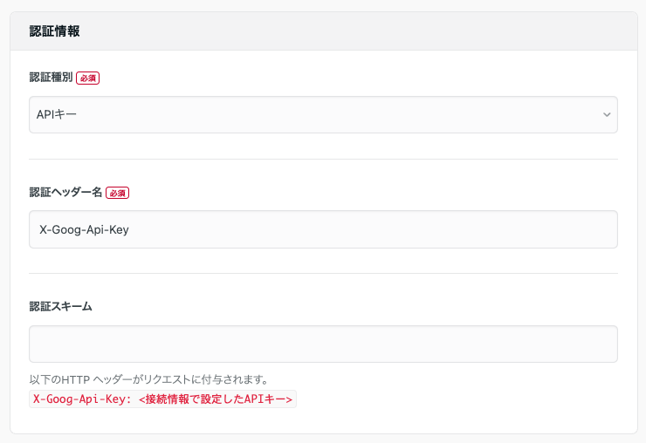646x443 pixels.
Task: Click the X-Goog-Api-Key: prefix in the red preview
Action: tap(81, 399)
